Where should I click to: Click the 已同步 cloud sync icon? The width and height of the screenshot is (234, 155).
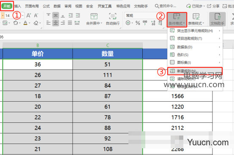point(188,6)
